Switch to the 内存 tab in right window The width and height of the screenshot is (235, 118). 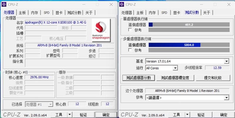(152, 13)
